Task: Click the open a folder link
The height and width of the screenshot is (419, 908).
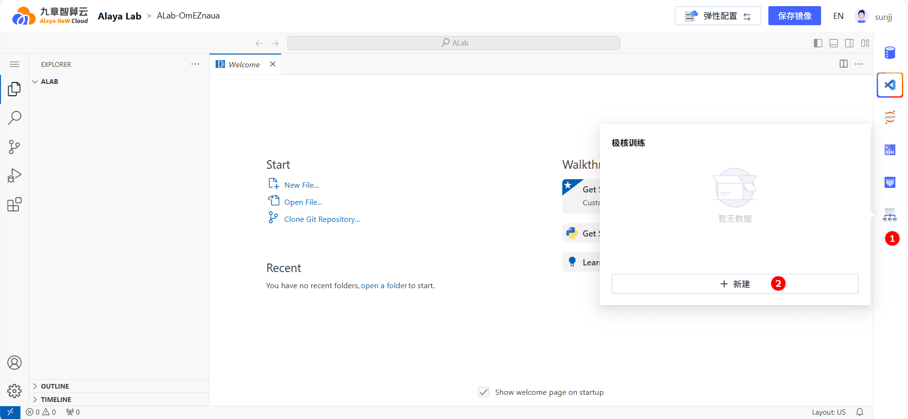Action: click(384, 286)
